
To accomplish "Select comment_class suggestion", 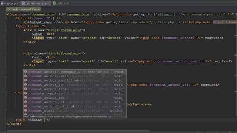I will pos(74,111).
